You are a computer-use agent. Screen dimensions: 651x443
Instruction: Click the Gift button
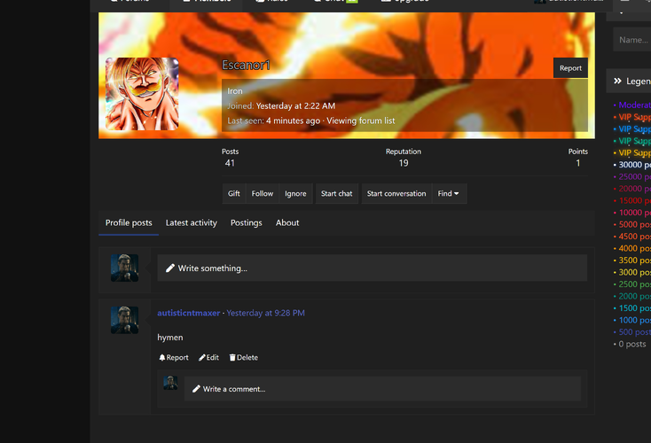[x=234, y=194]
